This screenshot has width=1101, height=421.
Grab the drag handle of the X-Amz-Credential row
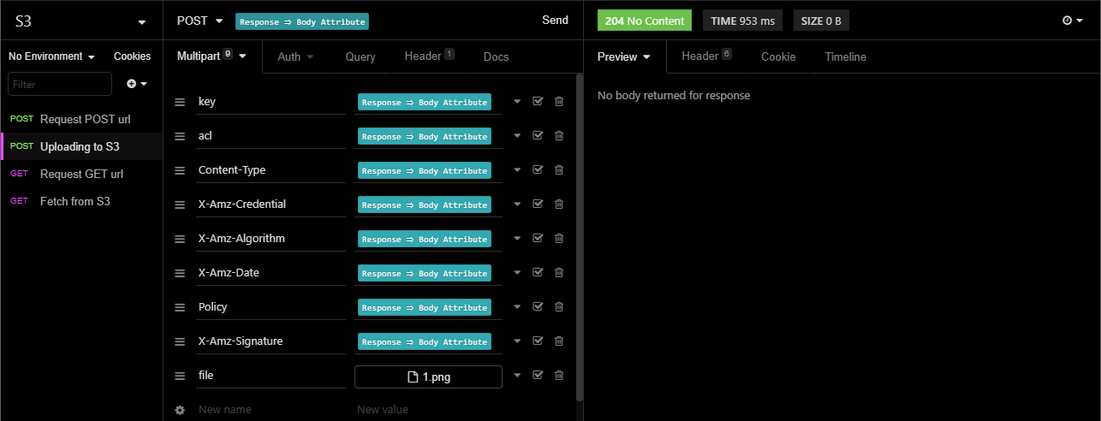click(180, 205)
